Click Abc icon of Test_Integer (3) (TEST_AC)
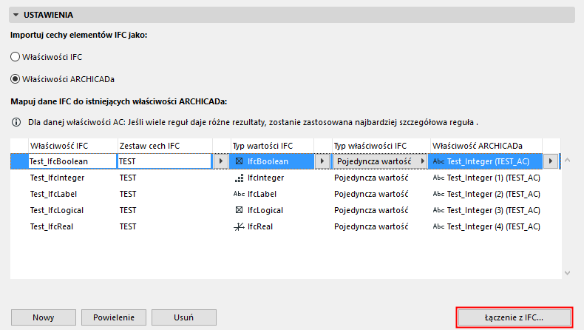584x330 pixels. click(438, 210)
